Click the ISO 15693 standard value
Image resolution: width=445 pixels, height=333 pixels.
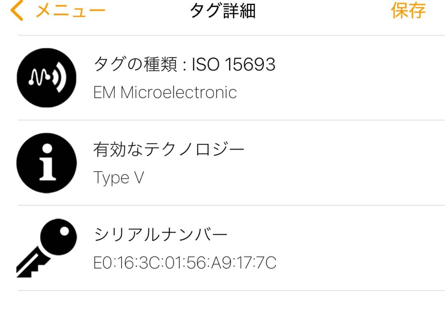point(234,65)
